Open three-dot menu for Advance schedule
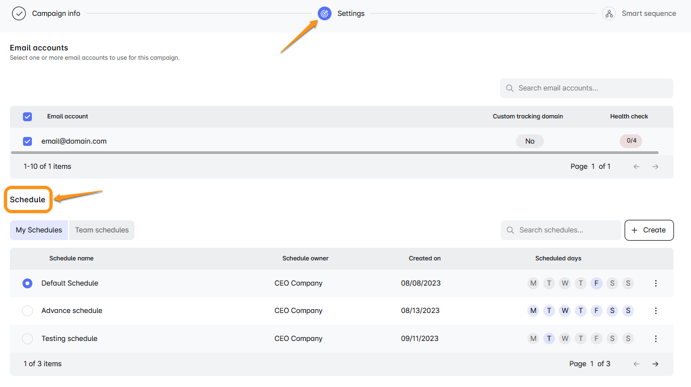Image resolution: width=691 pixels, height=387 pixels. [x=655, y=311]
